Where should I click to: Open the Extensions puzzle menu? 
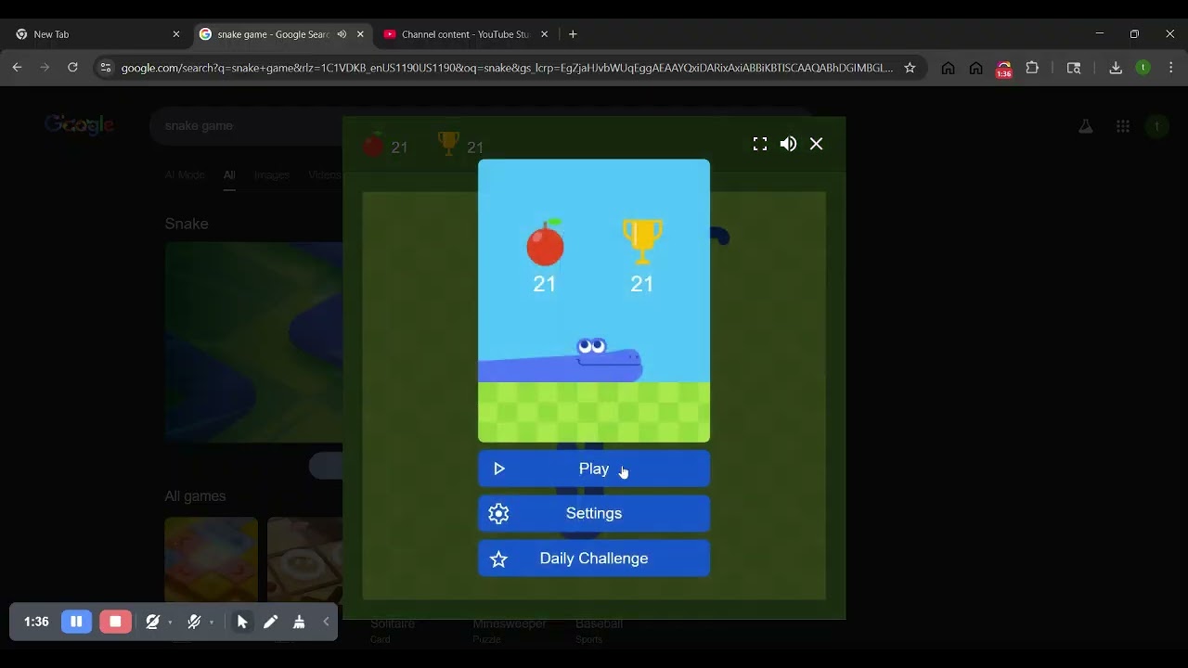click(1032, 68)
